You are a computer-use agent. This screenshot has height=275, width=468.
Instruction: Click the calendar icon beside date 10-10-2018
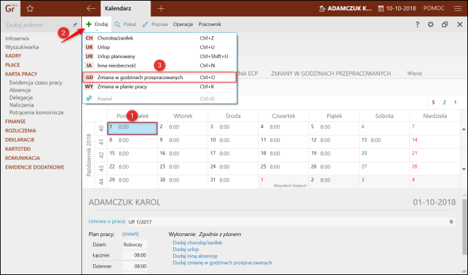pos(380,8)
